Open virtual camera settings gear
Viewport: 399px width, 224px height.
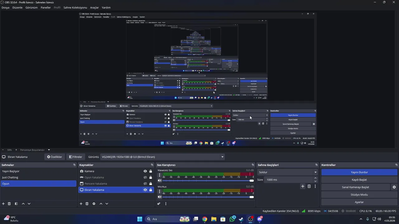pyautogui.click(x=394, y=187)
